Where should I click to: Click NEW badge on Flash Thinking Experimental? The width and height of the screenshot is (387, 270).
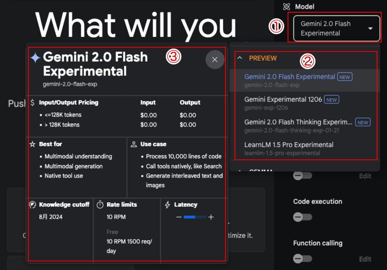[362, 123]
